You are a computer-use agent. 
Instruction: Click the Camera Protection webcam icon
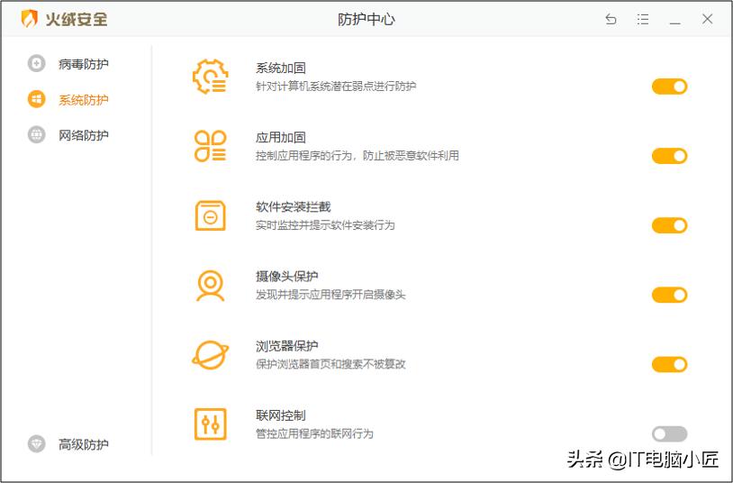210,285
